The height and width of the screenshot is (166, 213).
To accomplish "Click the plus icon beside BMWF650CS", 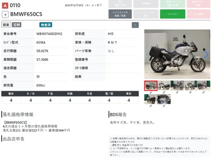I will point(5,15).
